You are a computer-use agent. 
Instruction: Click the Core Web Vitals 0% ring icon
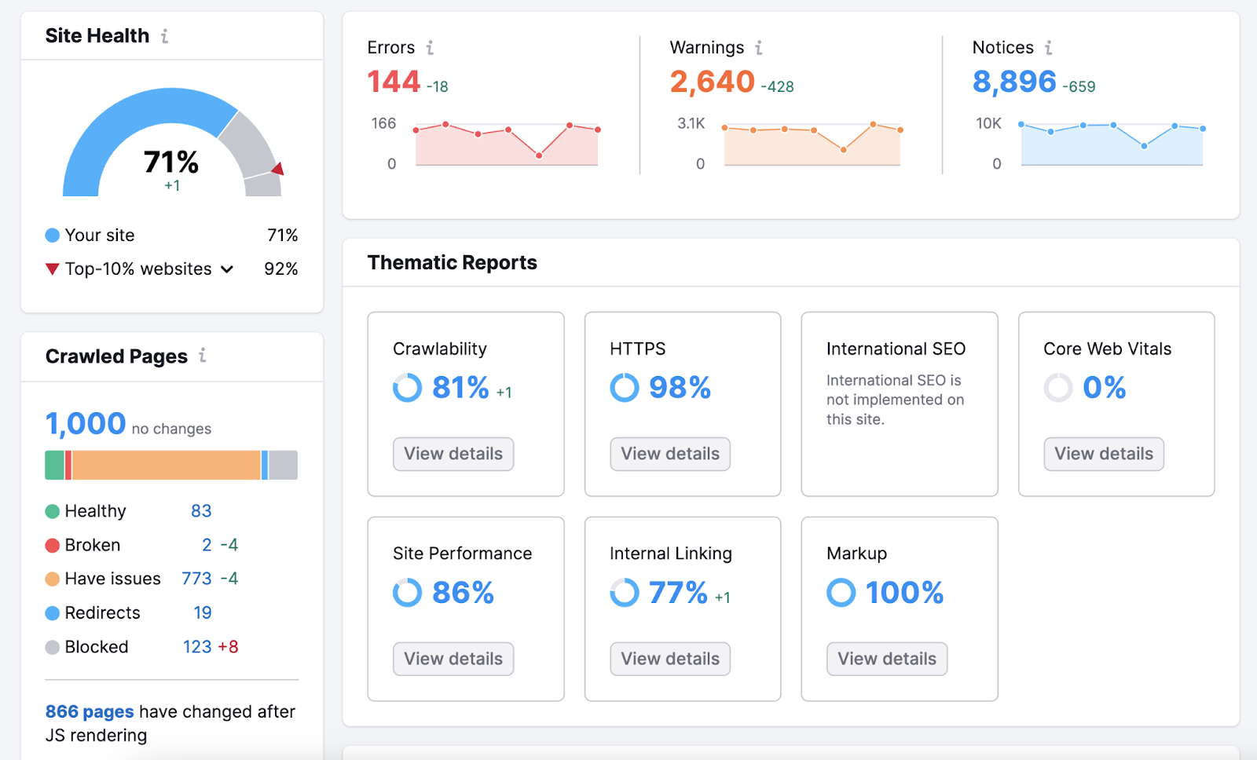point(1057,387)
